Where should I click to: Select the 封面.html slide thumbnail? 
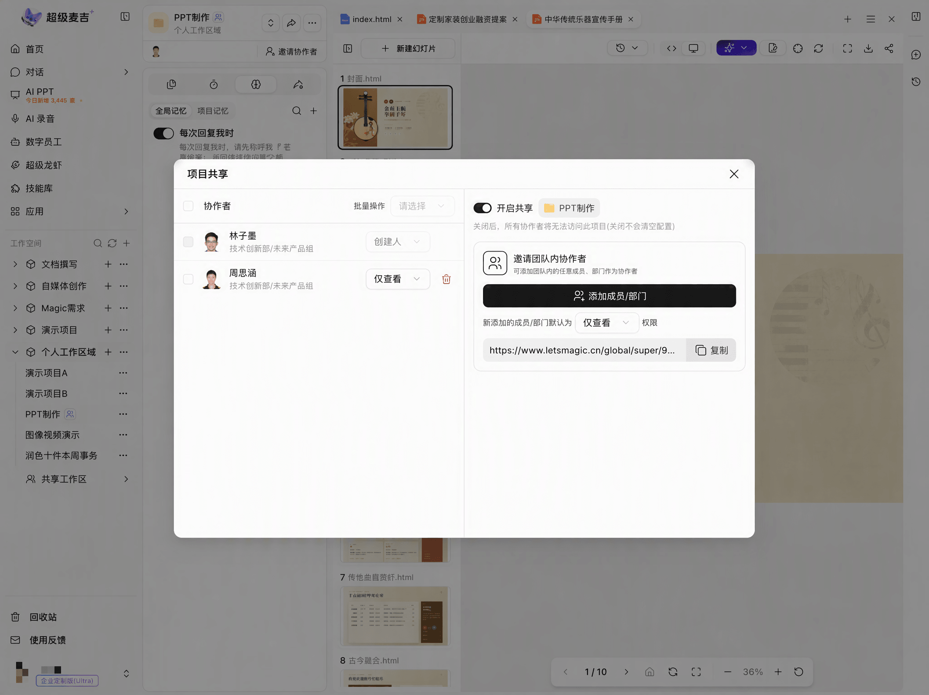pyautogui.click(x=395, y=117)
